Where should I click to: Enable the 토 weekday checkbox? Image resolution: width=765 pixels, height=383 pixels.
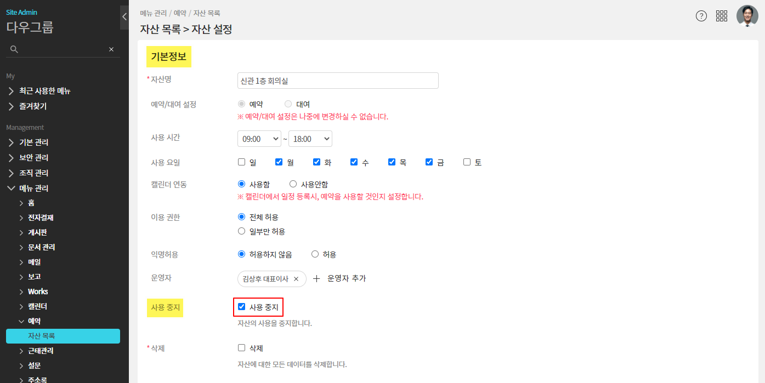tap(467, 162)
